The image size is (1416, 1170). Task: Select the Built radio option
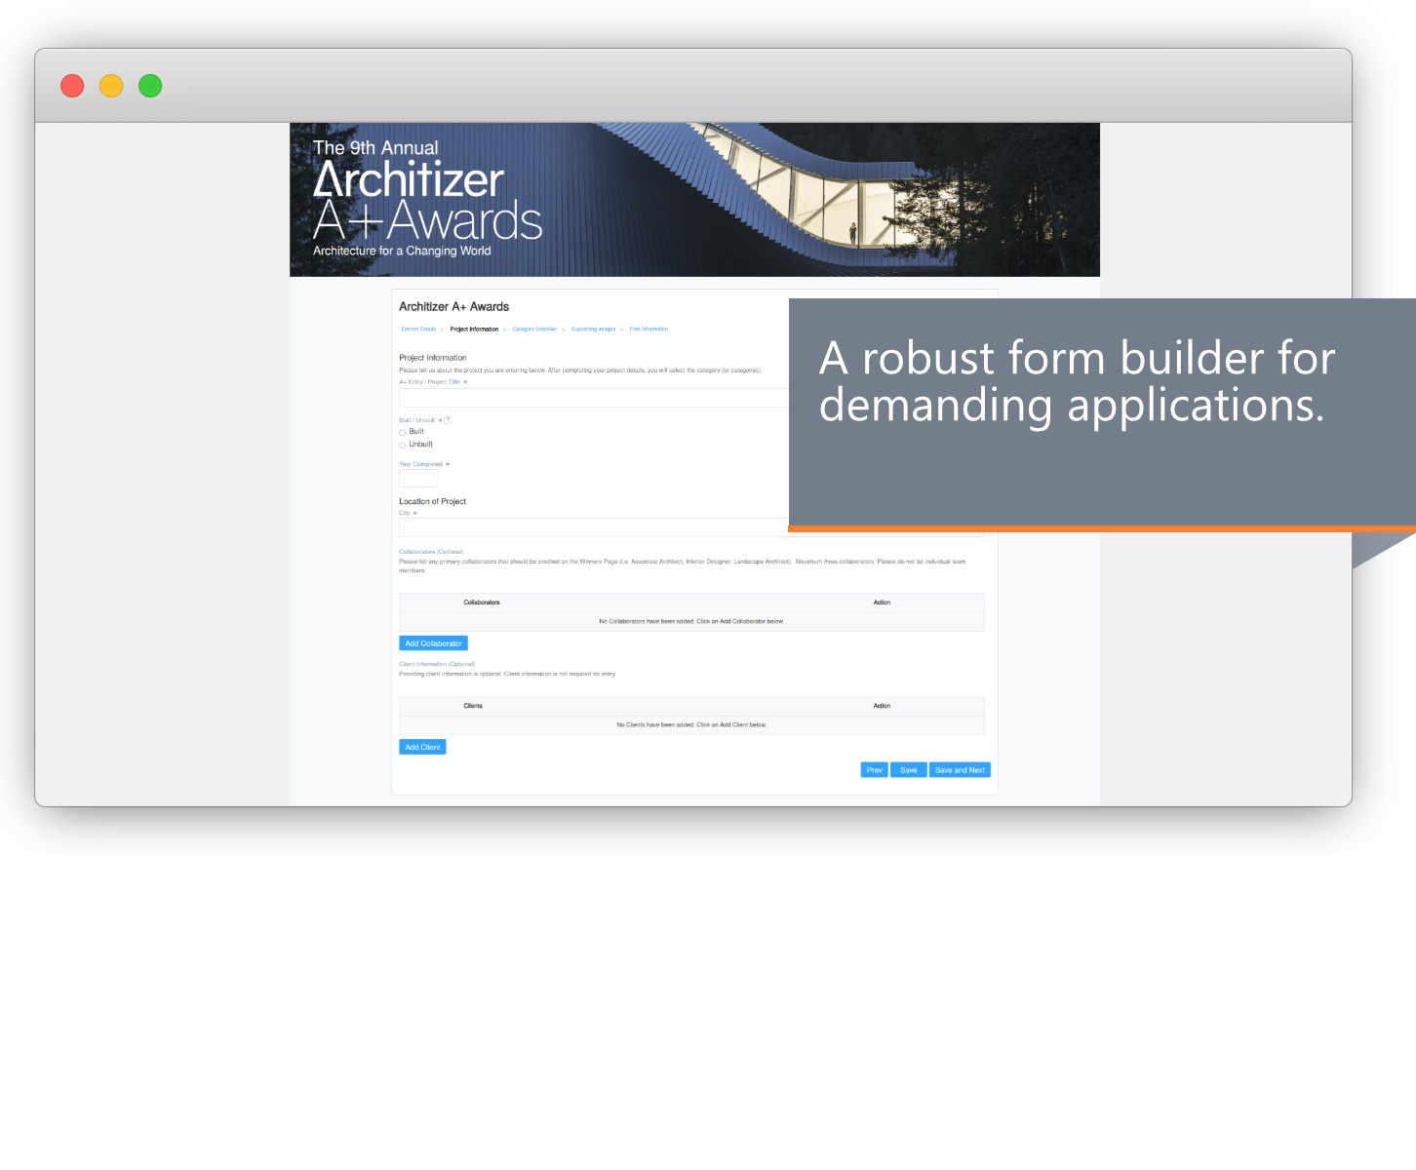coord(402,432)
